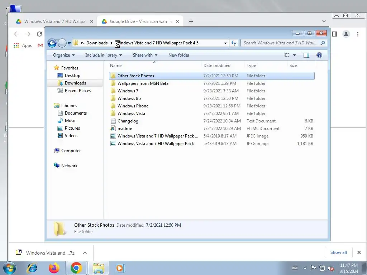The width and height of the screenshot is (367, 275).
Task: Open the Videos library
Action: [71, 136]
